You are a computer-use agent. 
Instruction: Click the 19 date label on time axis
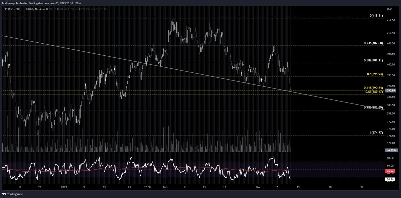(20, 187)
